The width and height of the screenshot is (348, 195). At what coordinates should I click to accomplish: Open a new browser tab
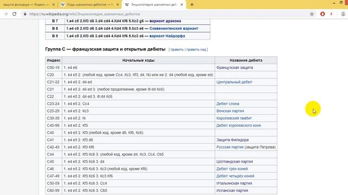[x=192, y=4]
